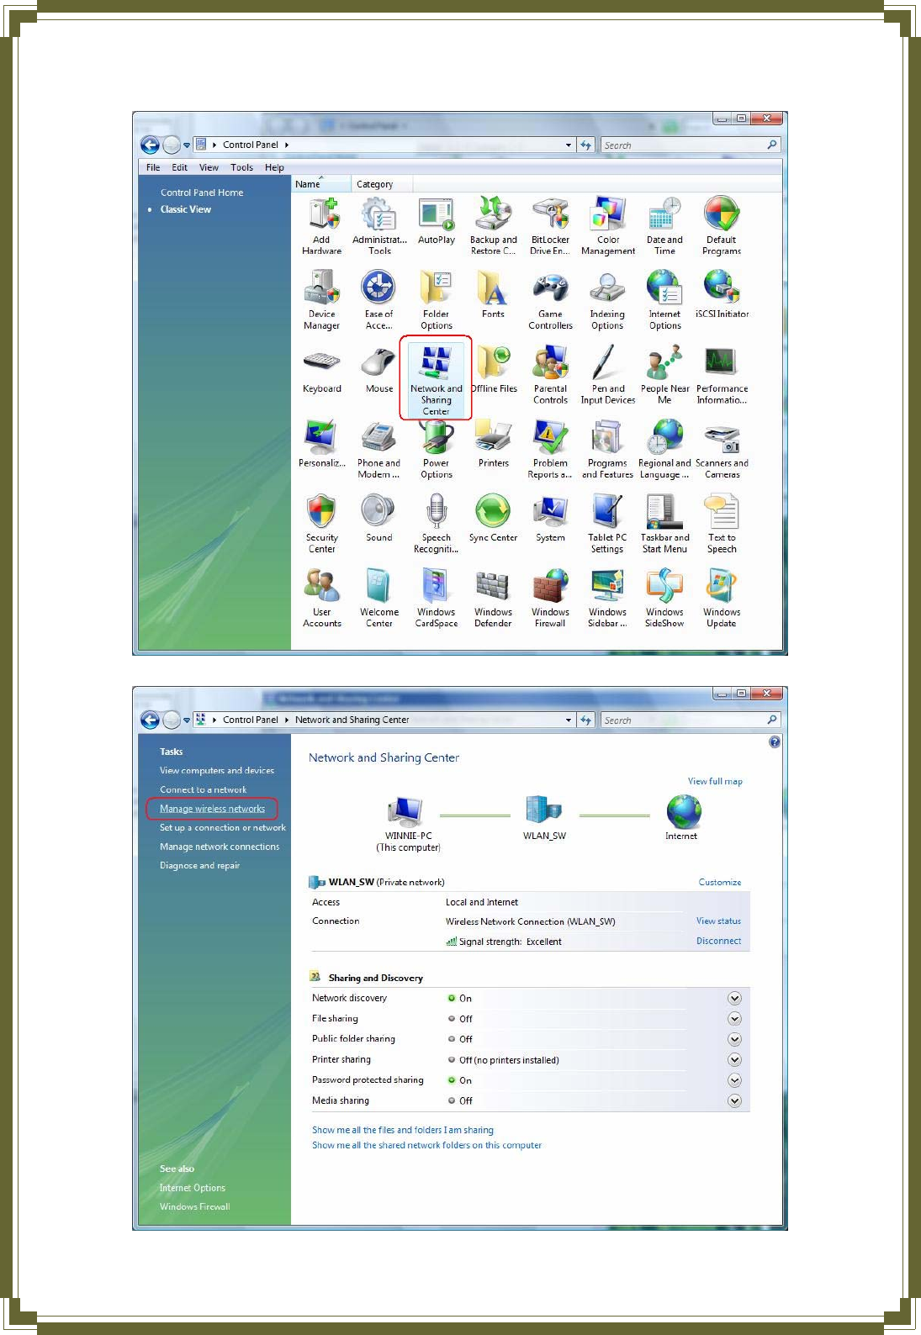The height and width of the screenshot is (1335, 921).
Task: Click Customize link for WLAN_SW network
Action: coord(720,882)
